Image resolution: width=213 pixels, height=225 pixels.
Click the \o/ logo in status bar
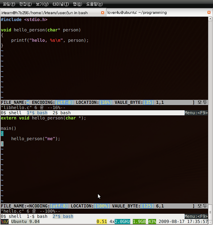pyautogui.click(x=5, y=221)
